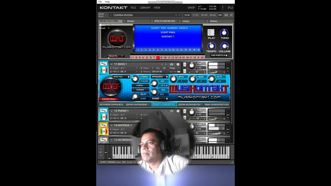This screenshot has height=186, width=331.
Task: Shift keyboard octave down with the arrow below +2
Action: pos(101,155)
